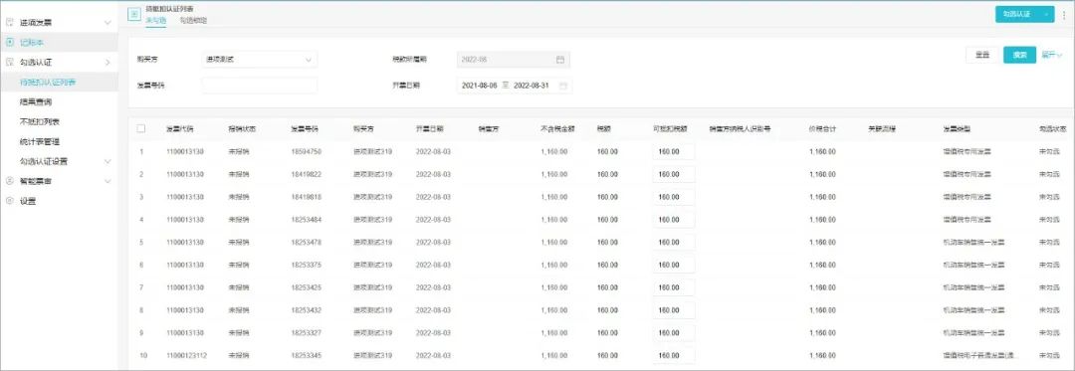Click the 发票代码 column header
This screenshot has width=1075, height=371.
pyautogui.click(x=179, y=128)
